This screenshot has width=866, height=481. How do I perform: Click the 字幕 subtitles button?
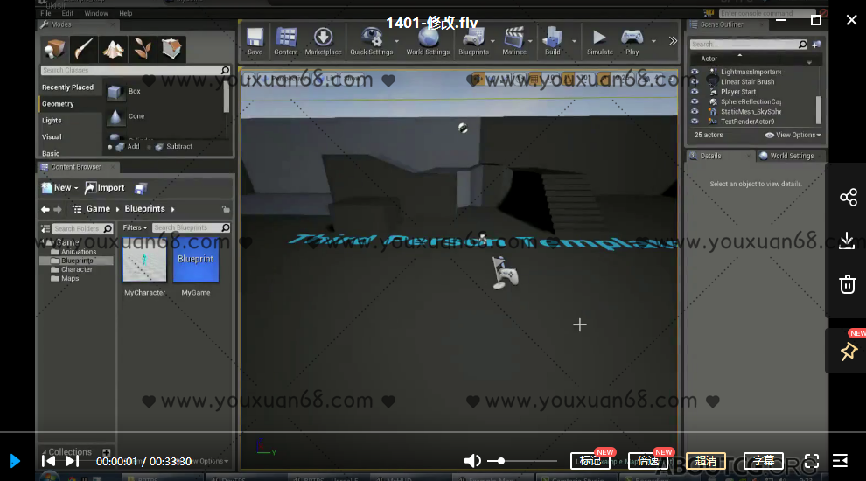pyautogui.click(x=764, y=461)
